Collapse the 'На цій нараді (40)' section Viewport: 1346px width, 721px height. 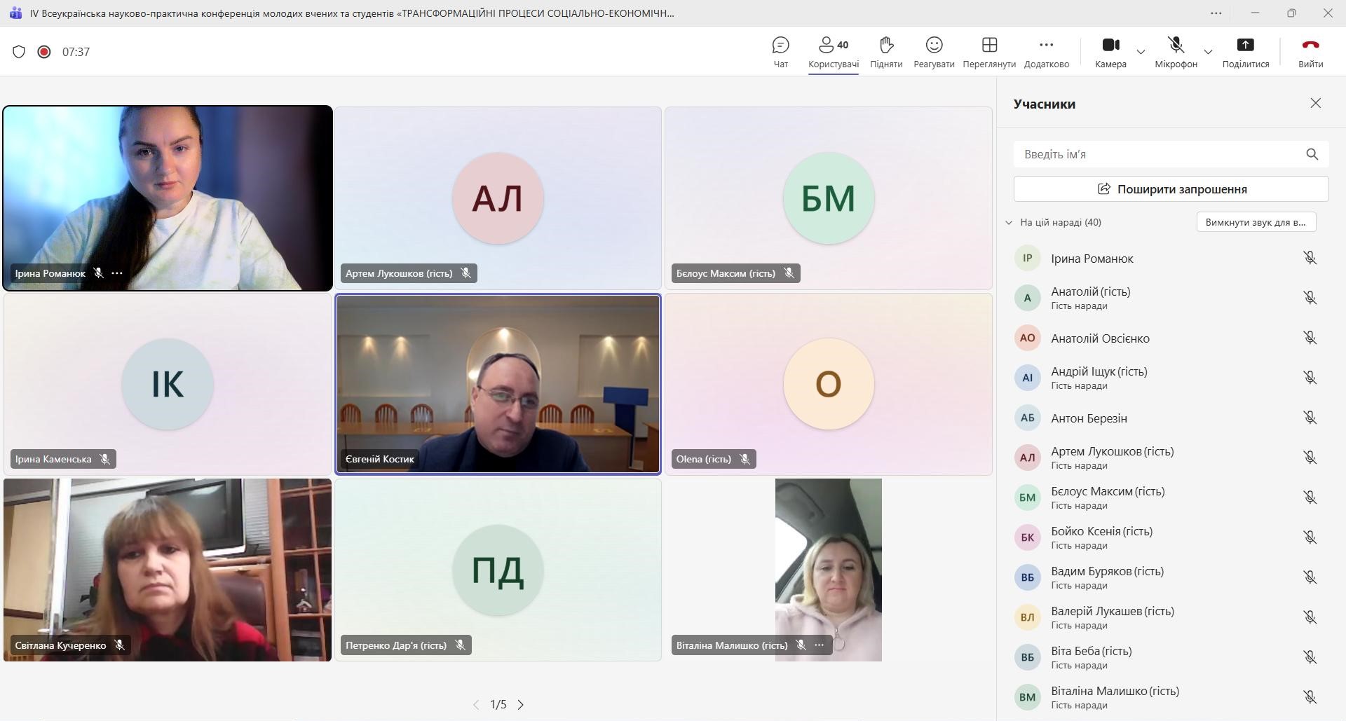tap(1009, 223)
